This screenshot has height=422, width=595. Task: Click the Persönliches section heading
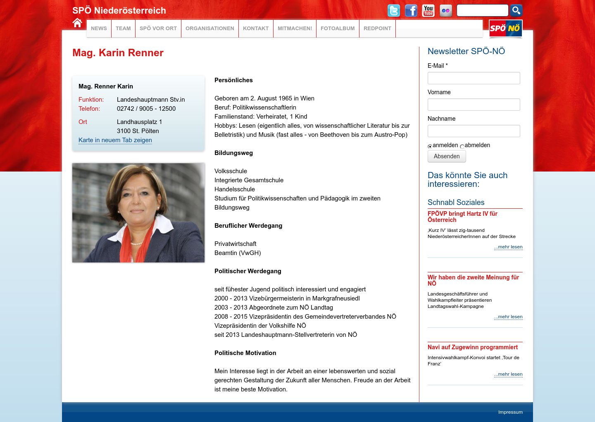pos(233,80)
